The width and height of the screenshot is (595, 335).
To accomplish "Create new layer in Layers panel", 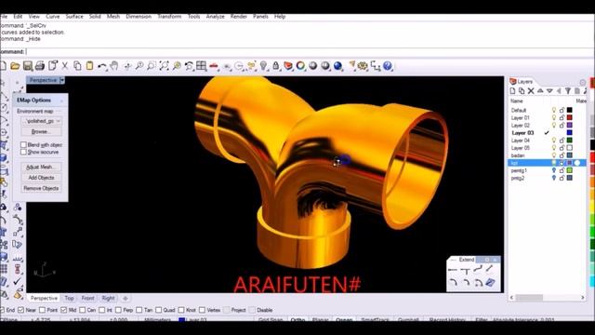I will [x=512, y=91].
